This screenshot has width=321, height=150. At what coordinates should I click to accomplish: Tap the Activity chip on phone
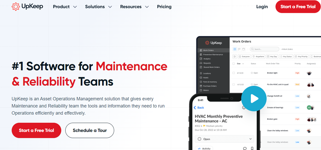click(204, 149)
